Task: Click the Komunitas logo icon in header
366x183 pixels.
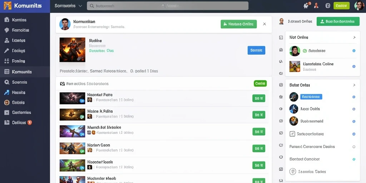Action: [x=8, y=6]
